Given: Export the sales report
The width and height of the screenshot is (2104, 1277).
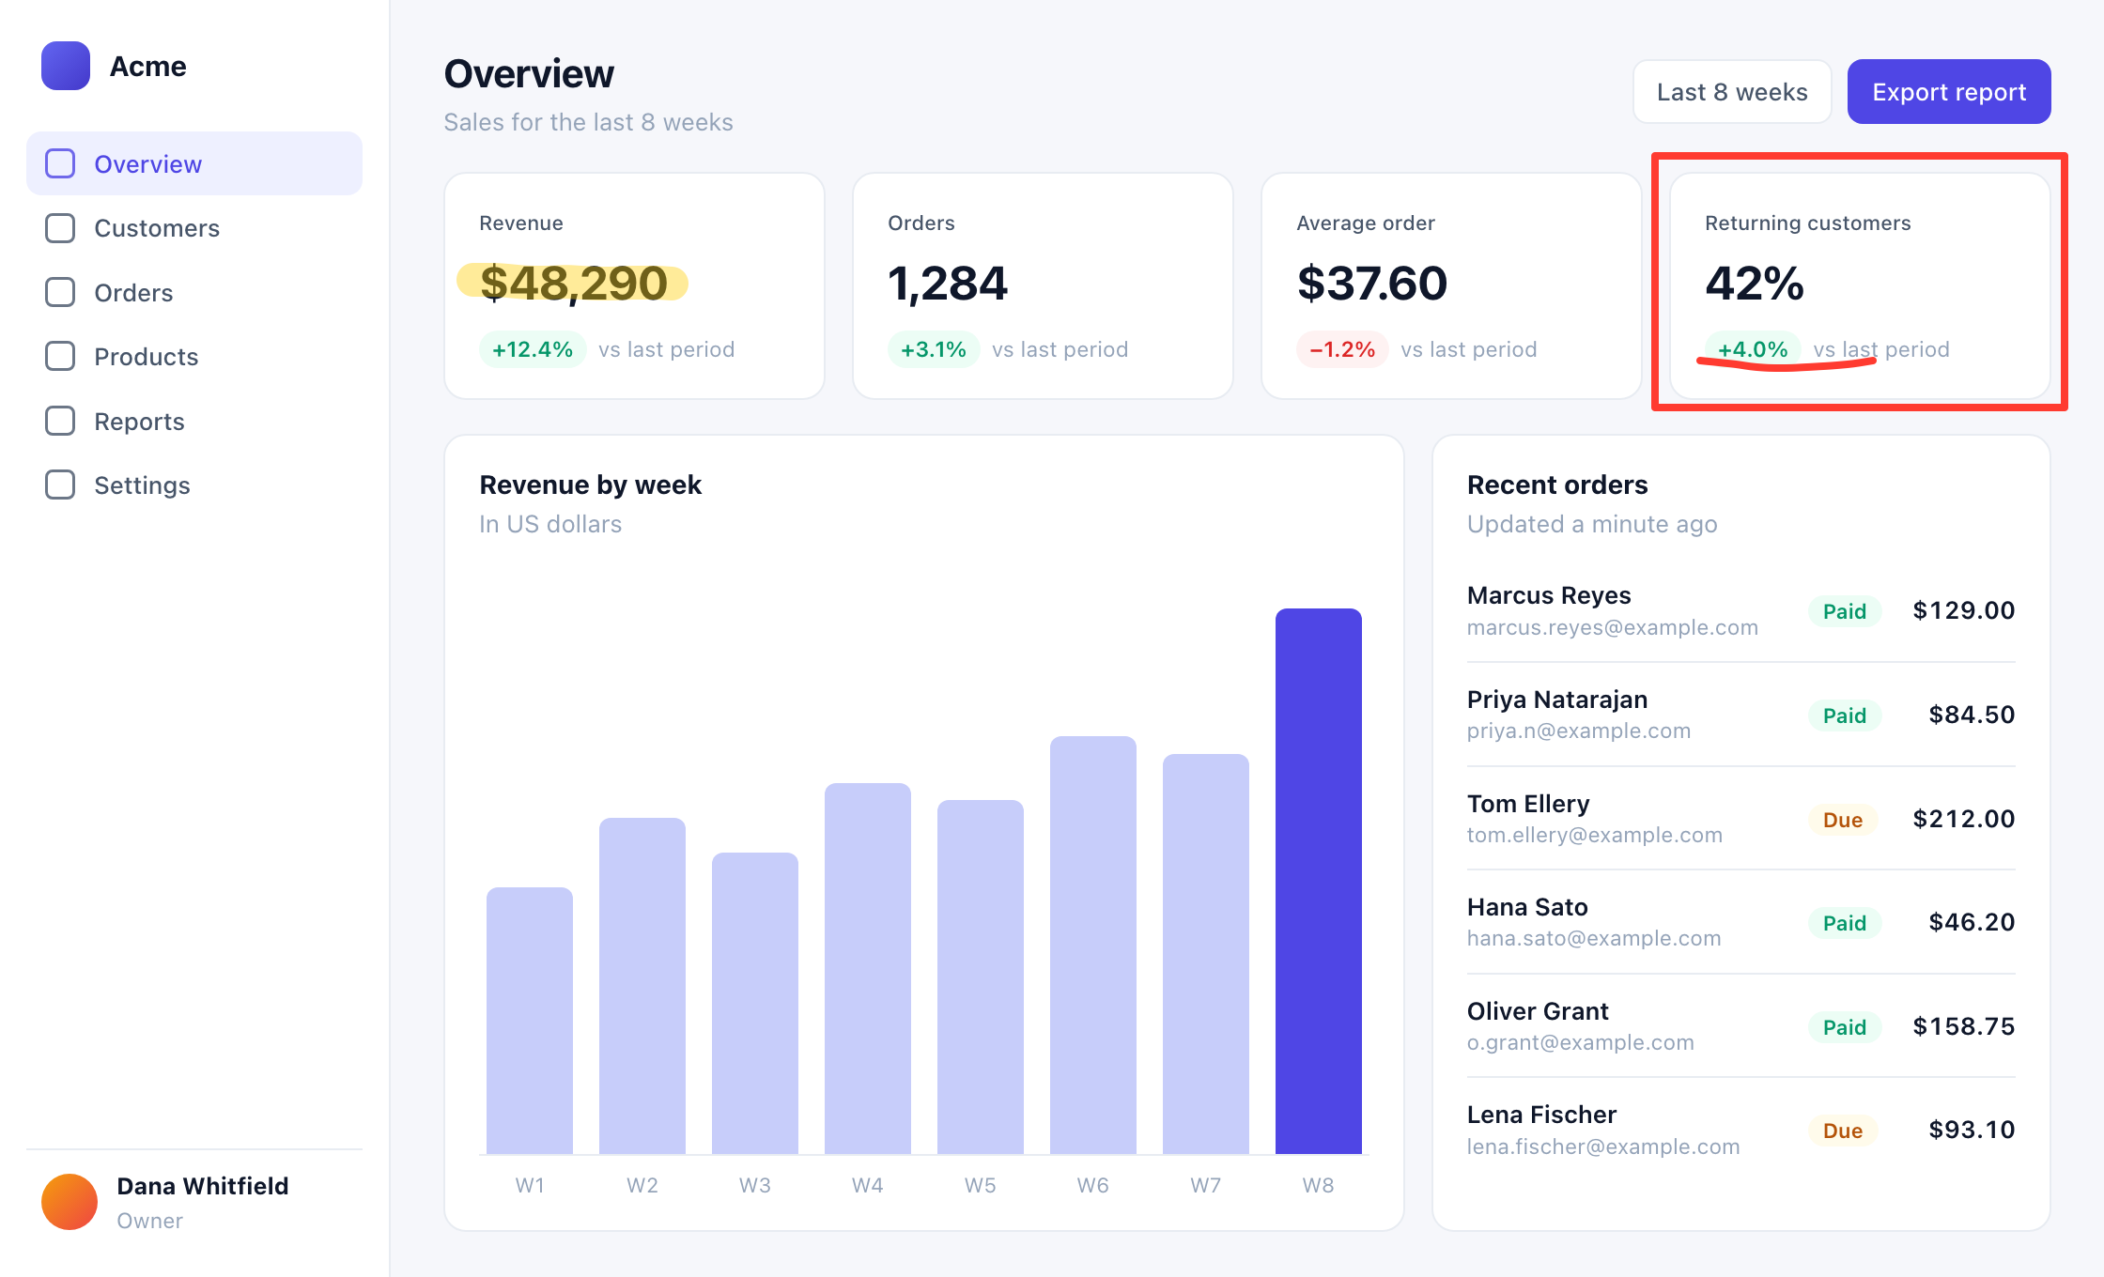Looking at the screenshot, I should point(1949,92).
